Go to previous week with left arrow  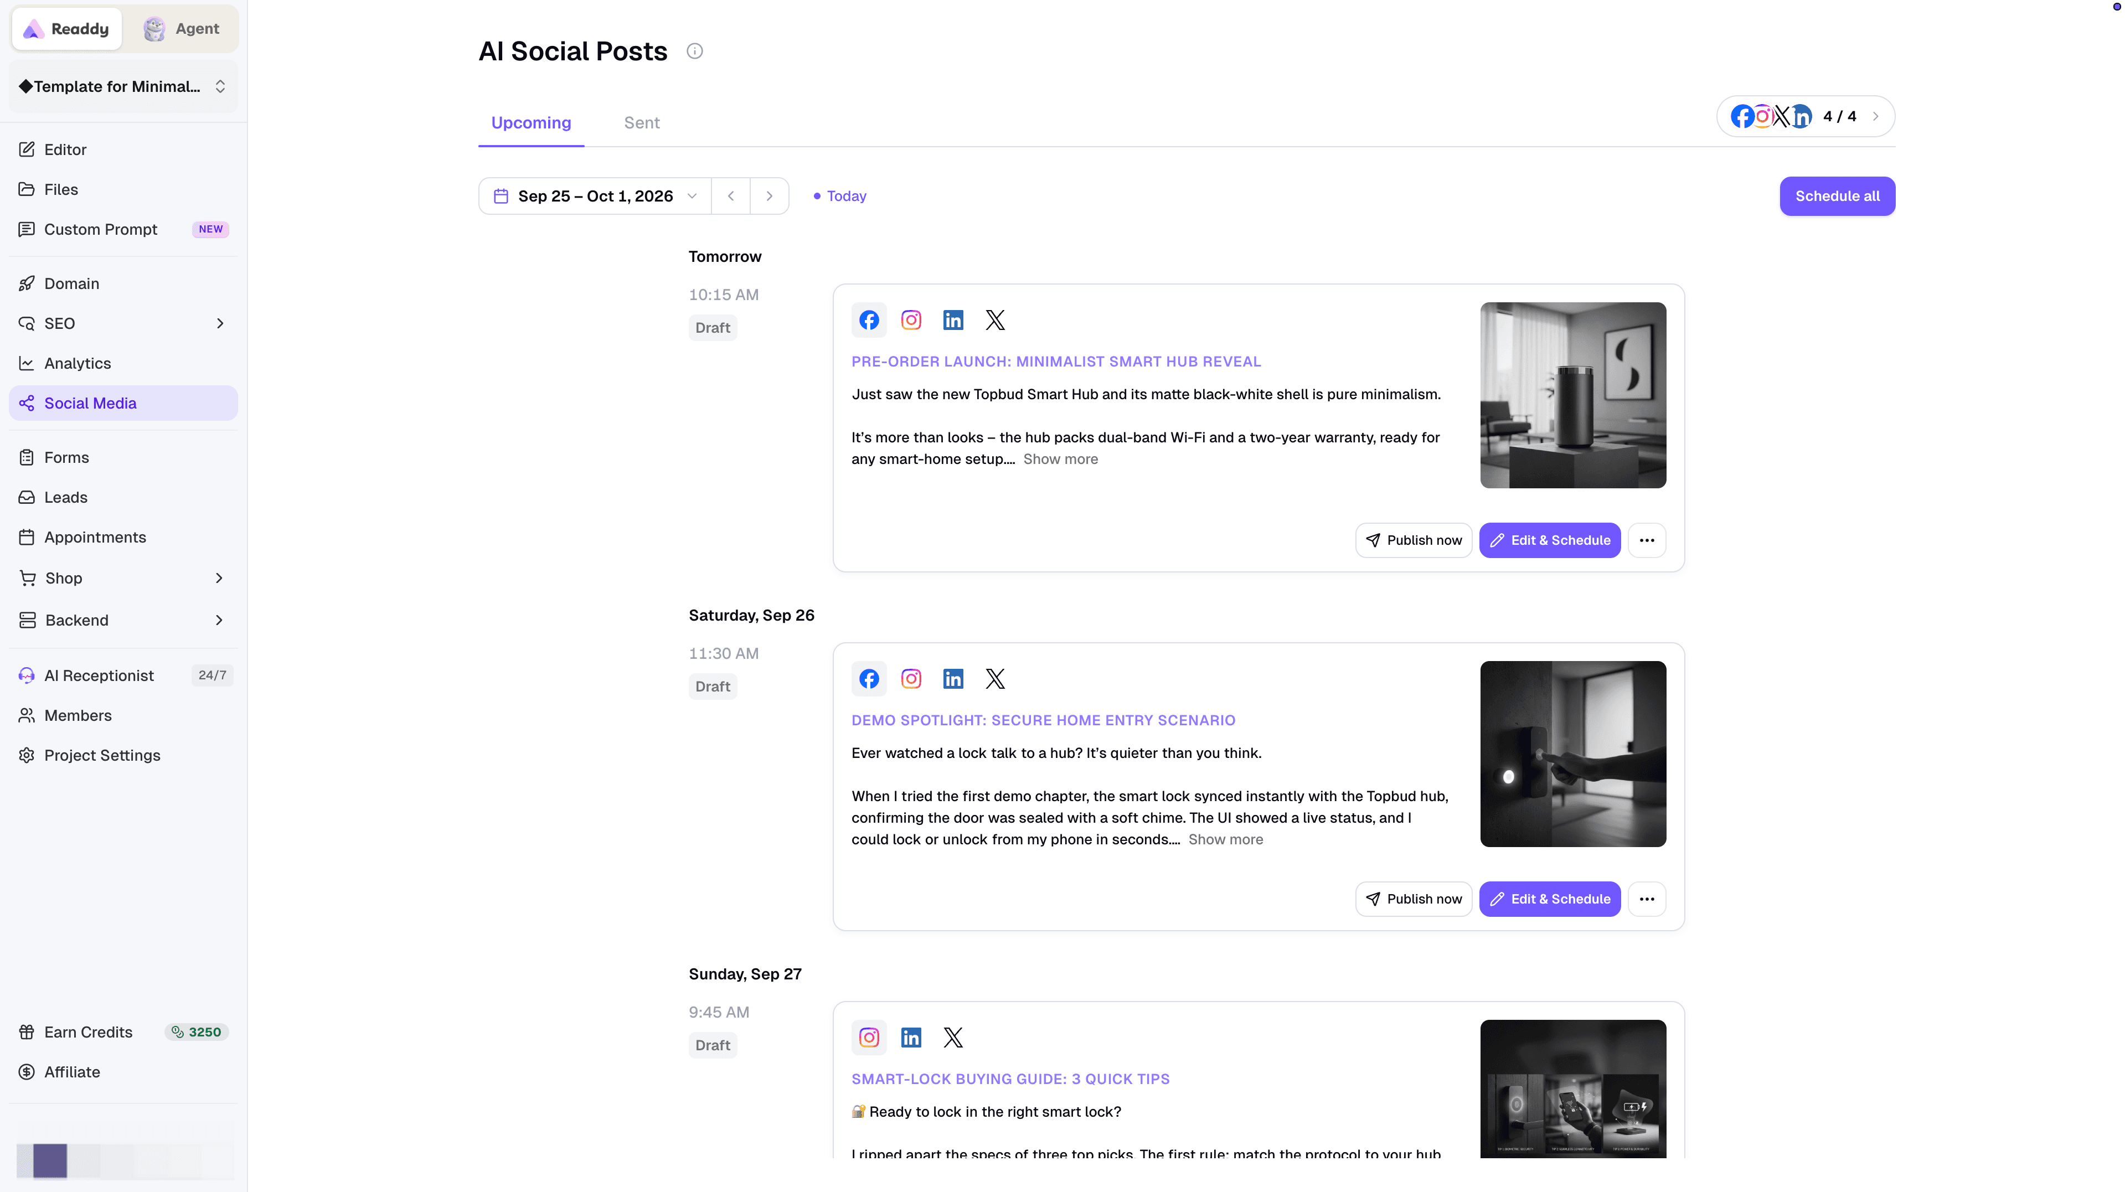[731, 197]
